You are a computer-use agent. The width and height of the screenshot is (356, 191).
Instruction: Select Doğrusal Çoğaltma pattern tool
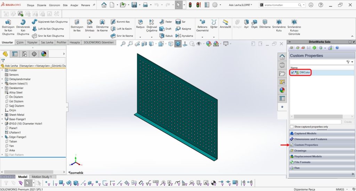(x=152, y=26)
